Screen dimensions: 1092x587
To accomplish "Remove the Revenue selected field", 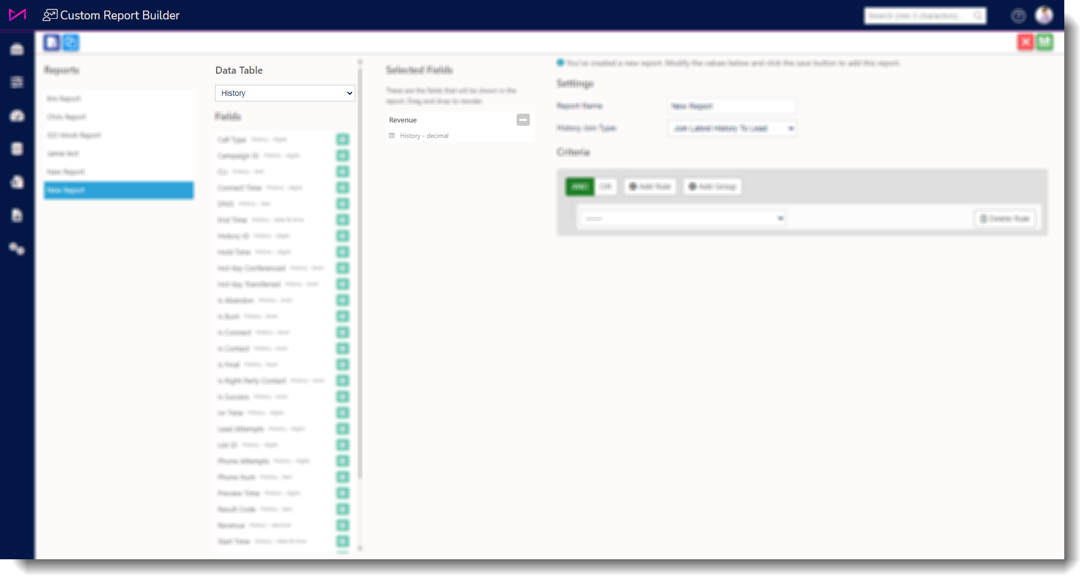I will click(523, 120).
